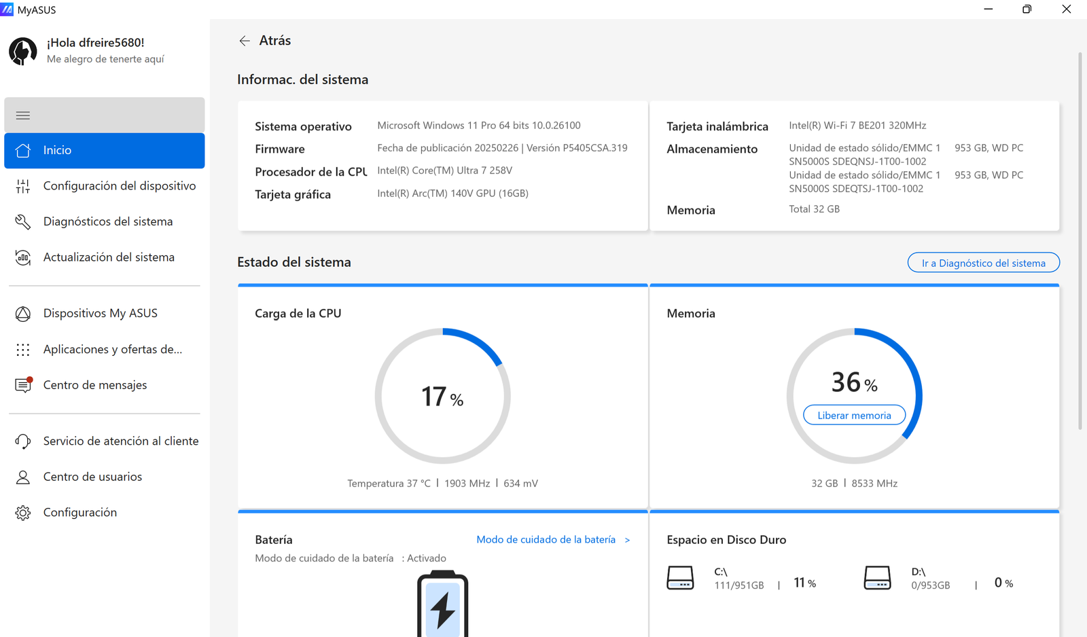Viewport: 1087px width, 637px height.
Task: Click the Inicio home icon
Action: coord(23,151)
